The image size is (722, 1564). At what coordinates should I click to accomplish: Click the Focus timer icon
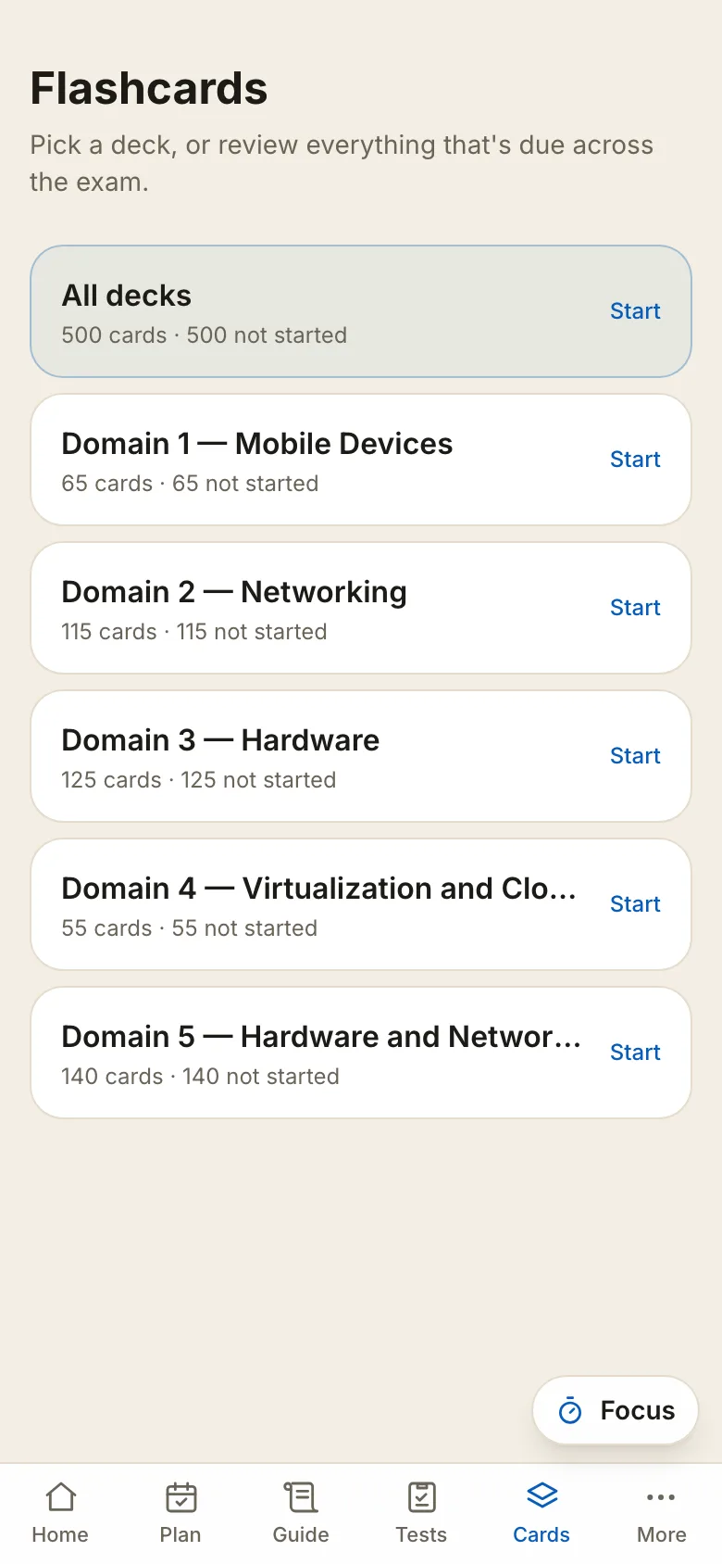[570, 1410]
